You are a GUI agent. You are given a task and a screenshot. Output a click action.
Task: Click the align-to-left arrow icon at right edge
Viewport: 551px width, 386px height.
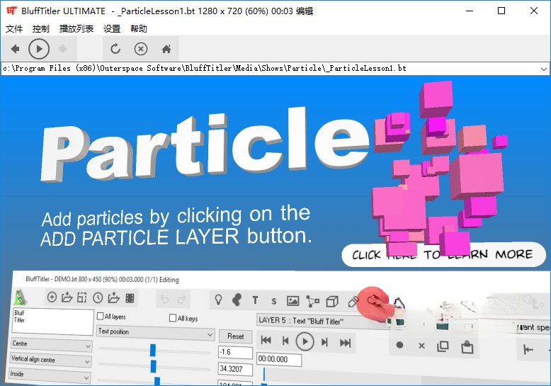(528, 349)
